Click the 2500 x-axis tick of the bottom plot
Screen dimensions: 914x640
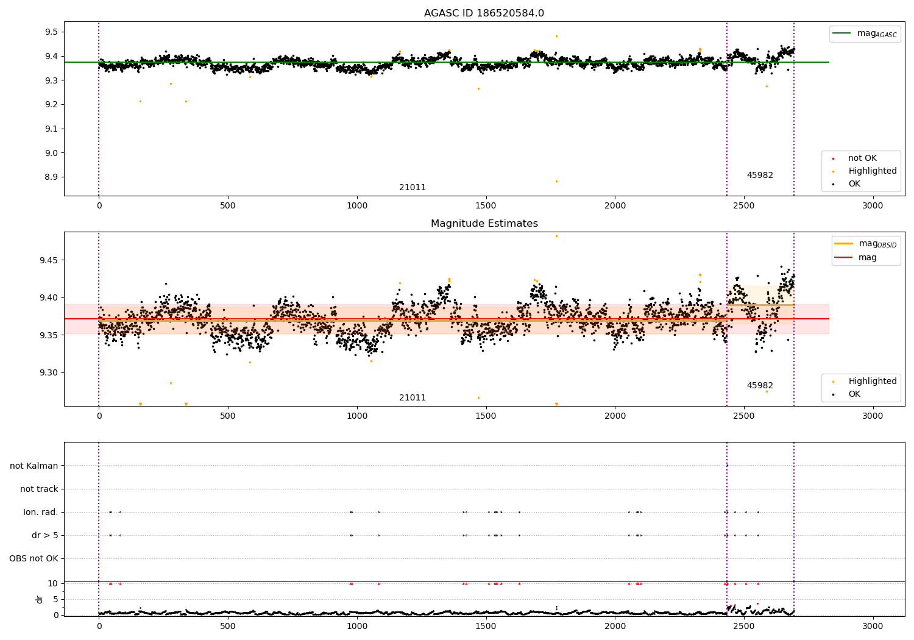743,627
